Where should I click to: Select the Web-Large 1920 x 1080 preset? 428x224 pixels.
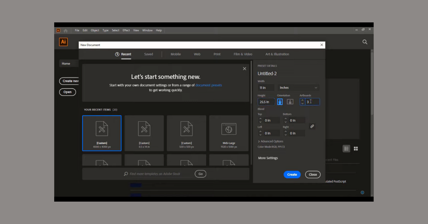point(229,133)
